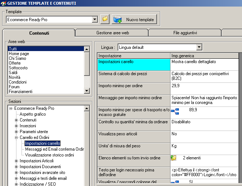242x186 pixels.
Task: Select Sottocosto in Aree web list
Action: [x=46, y=68]
